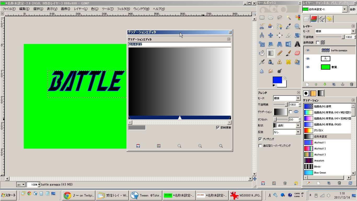Click the オフセット offset slider
The width and height of the screenshot is (357, 201).
[281, 119]
